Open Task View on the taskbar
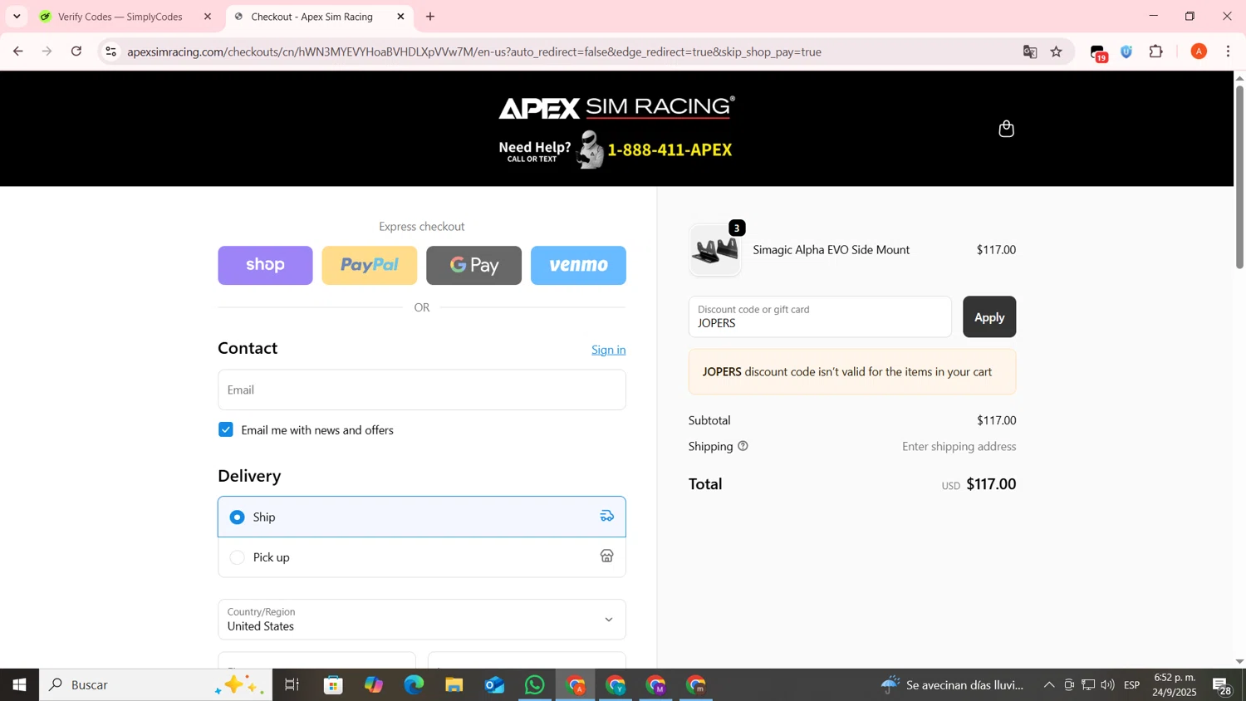The height and width of the screenshot is (701, 1246). point(292,685)
